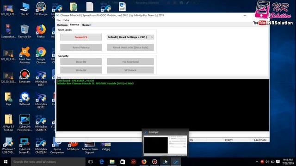The height and width of the screenshot is (166, 296).
Task: Open J4 Plus 8.1 Root.zip file
Action: pyautogui.click(x=8, y=123)
